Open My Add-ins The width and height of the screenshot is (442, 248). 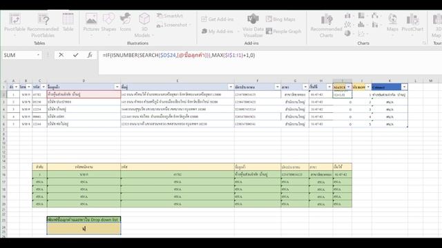click(220, 31)
